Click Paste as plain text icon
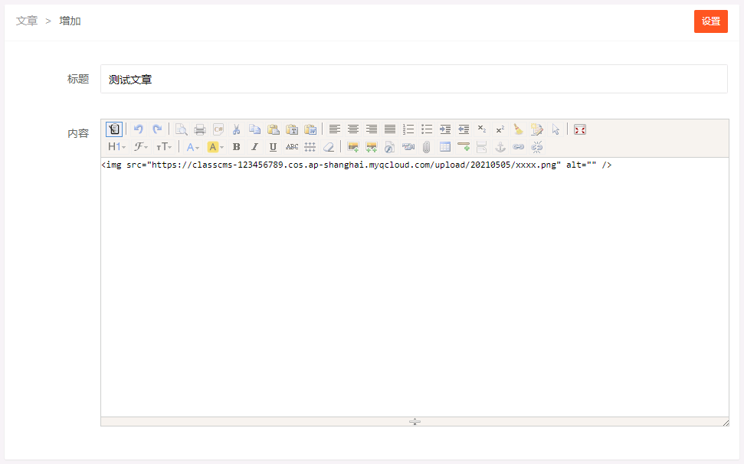This screenshot has width=744, height=464. tap(292, 129)
